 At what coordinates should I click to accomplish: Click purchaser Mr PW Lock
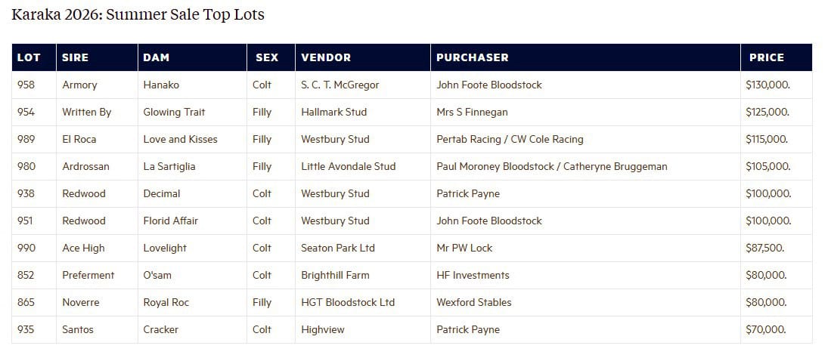464,248
